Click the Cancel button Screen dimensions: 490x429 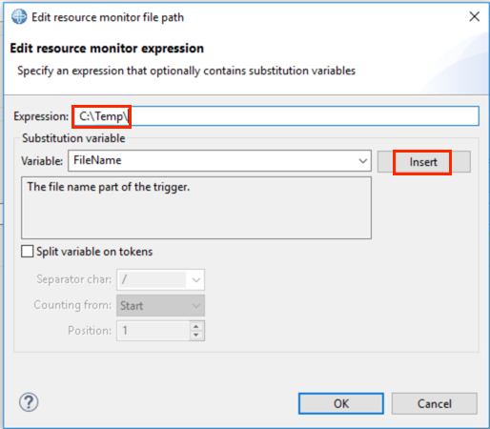435,403
